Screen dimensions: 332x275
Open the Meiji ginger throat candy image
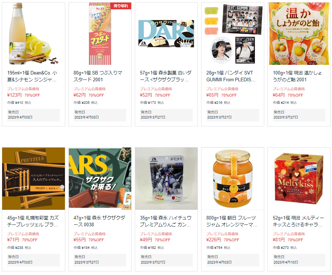tap(299, 34)
